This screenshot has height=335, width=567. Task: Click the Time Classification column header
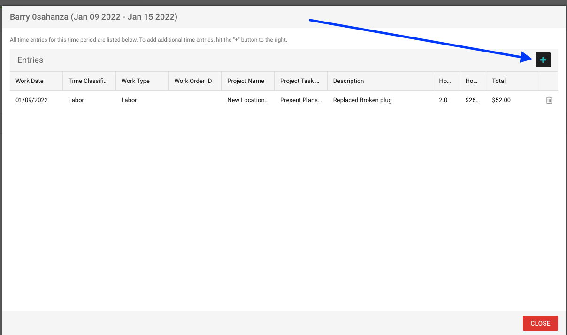[88, 81]
